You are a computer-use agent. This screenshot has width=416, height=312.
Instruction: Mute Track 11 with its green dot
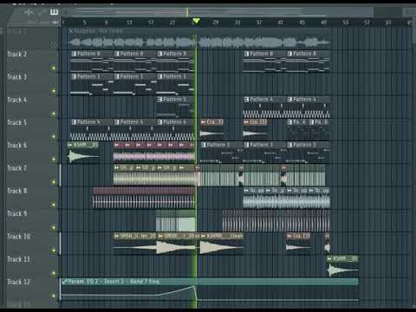click(54, 273)
